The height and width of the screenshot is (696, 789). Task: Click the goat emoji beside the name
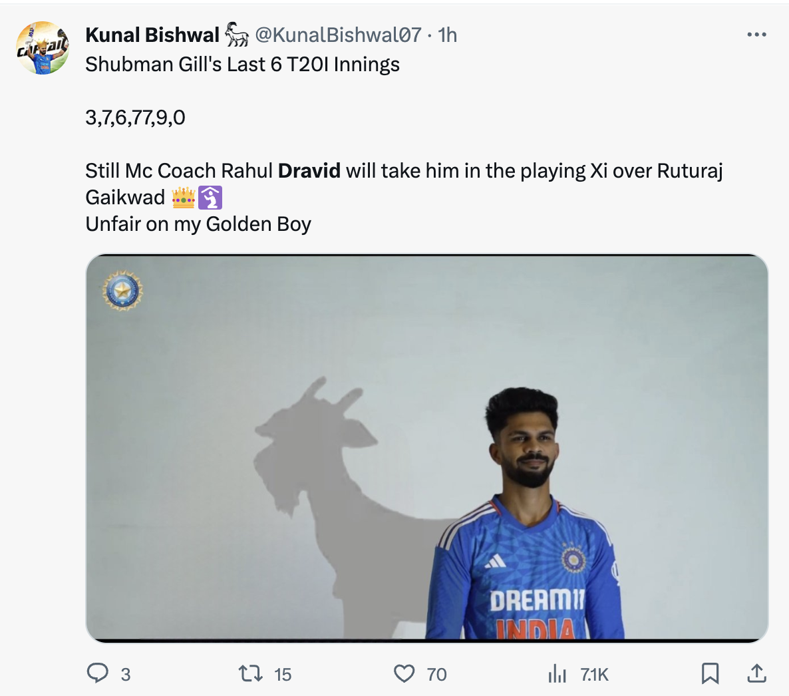(236, 35)
